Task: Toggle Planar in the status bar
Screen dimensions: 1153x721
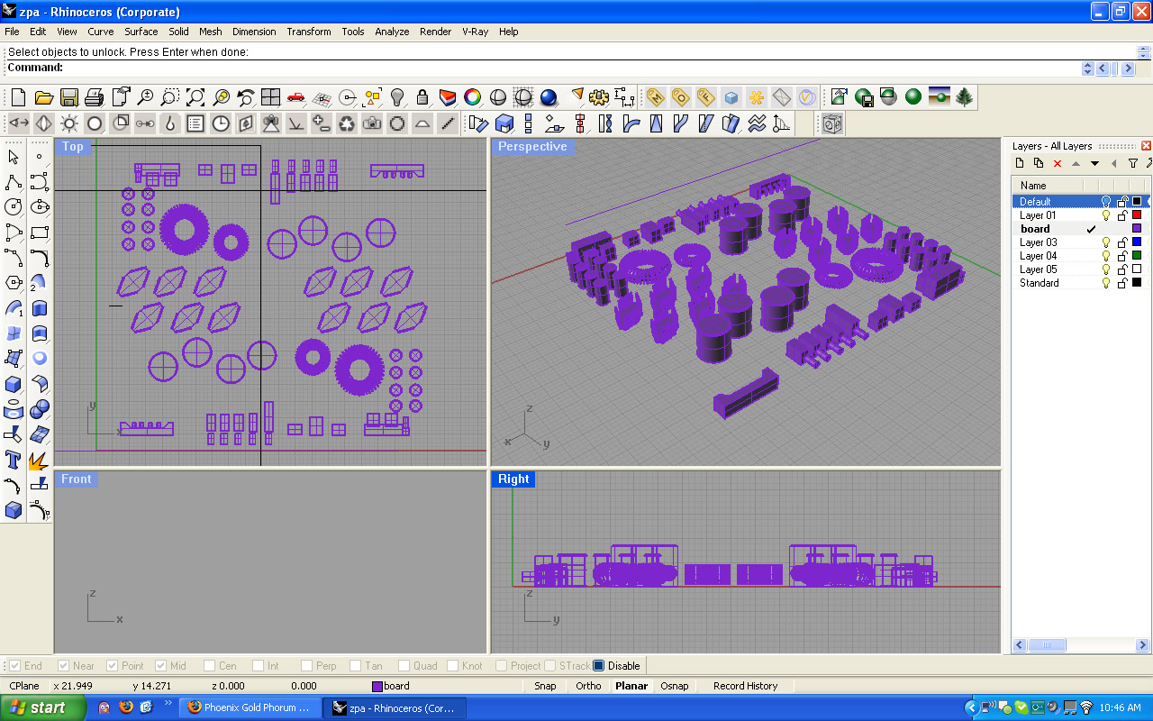Action: (631, 686)
